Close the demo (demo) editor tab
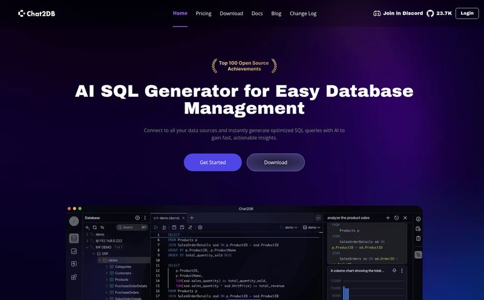The image size is (484, 300). click(183, 218)
